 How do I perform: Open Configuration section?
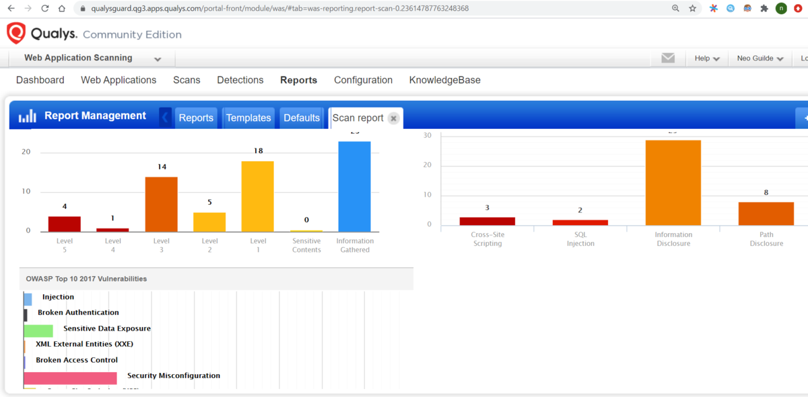(x=363, y=80)
